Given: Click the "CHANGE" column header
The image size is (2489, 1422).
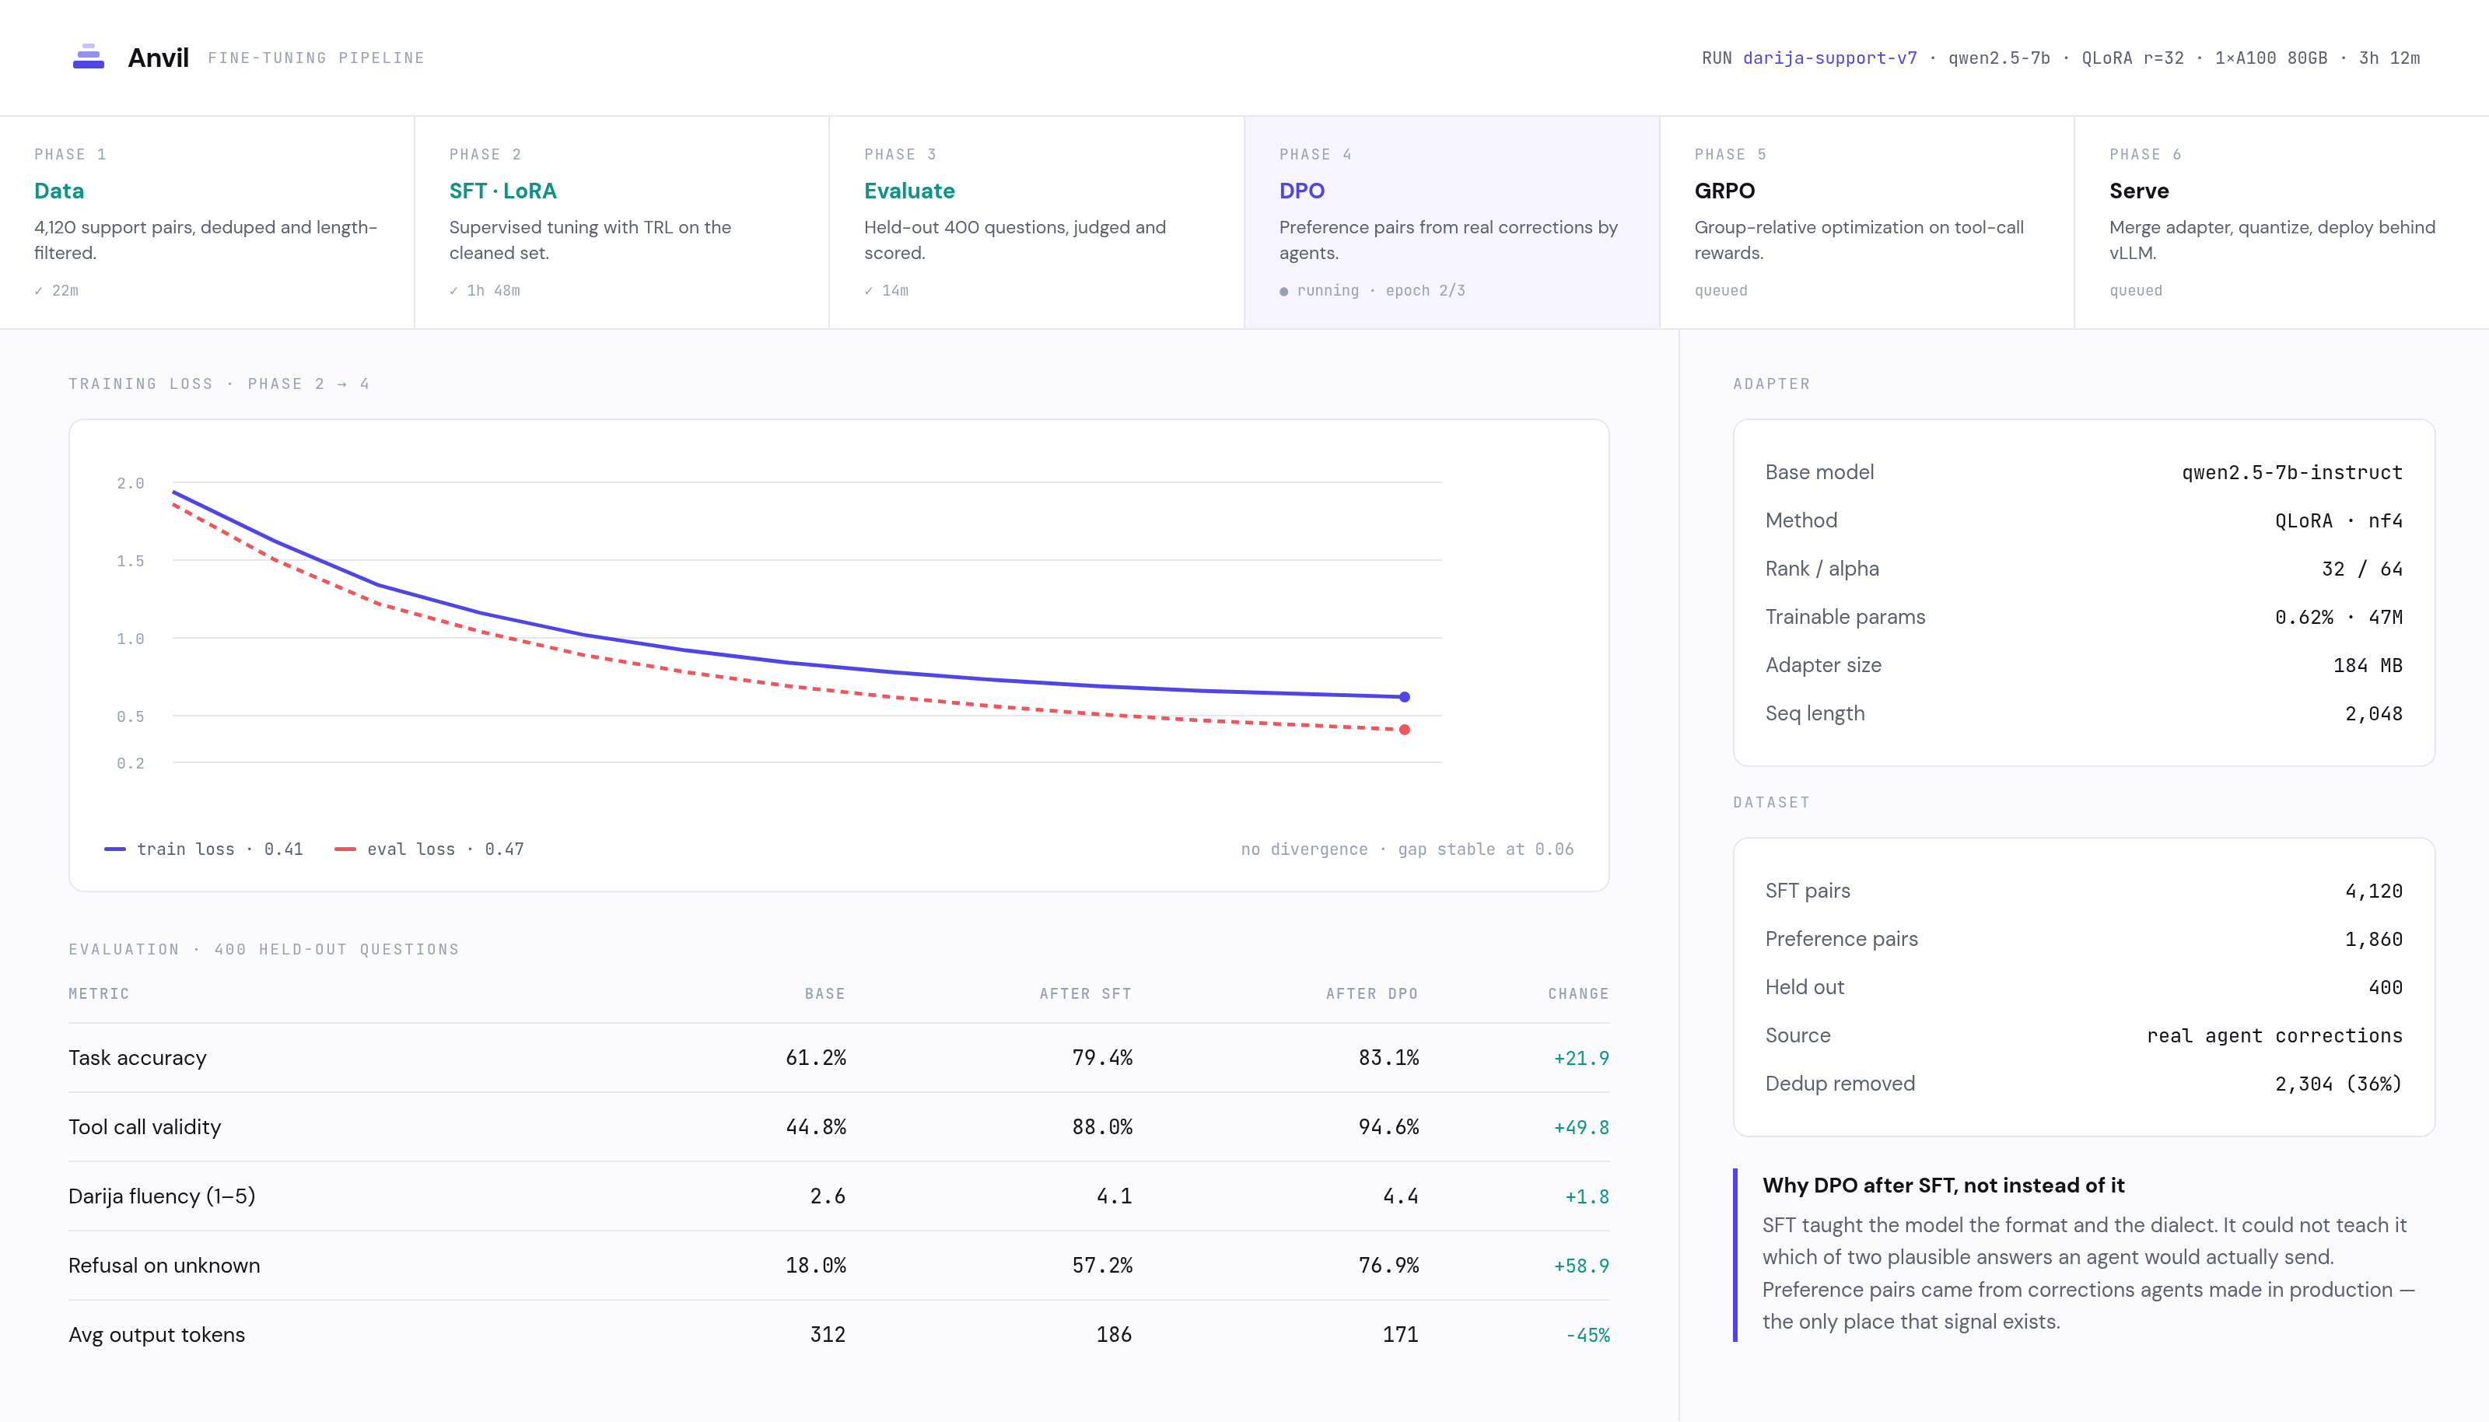Looking at the screenshot, I should click(x=1578, y=994).
